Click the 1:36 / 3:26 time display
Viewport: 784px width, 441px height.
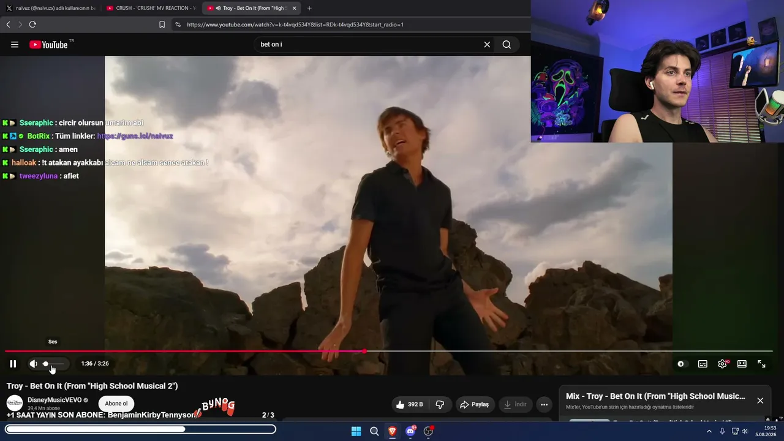click(95, 364)
